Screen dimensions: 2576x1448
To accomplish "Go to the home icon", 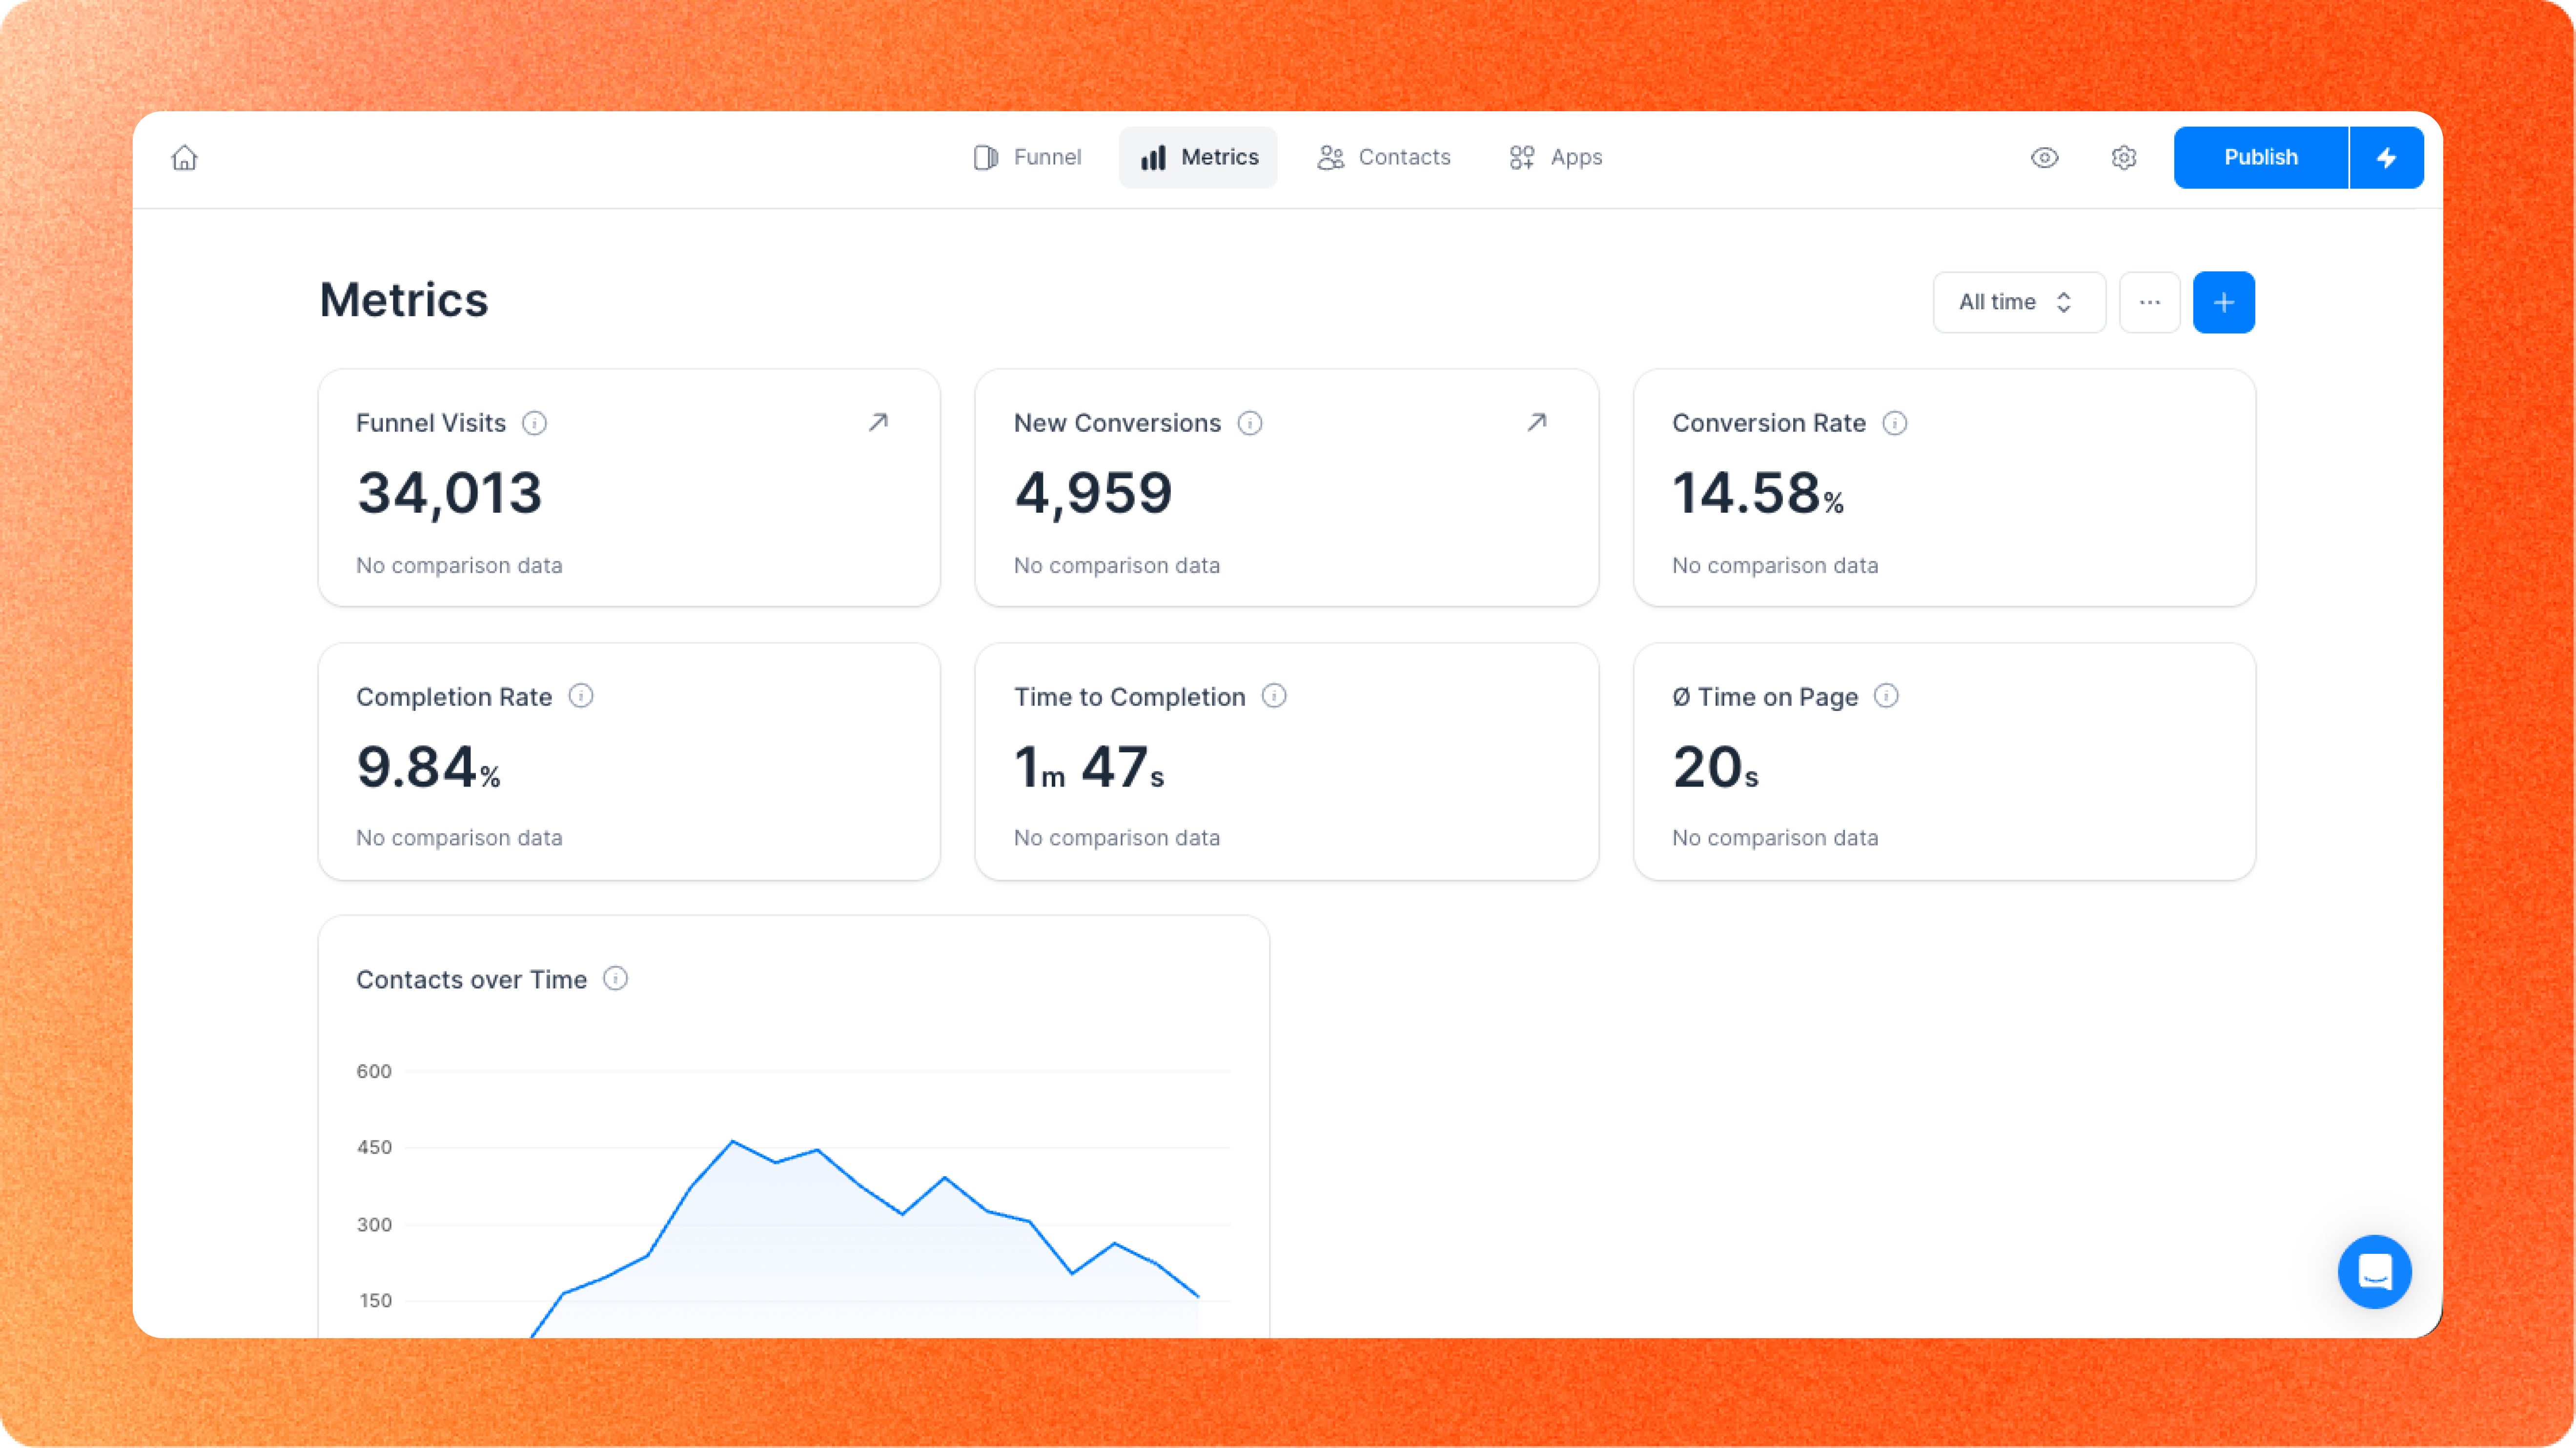I will [x=185, y=158].
